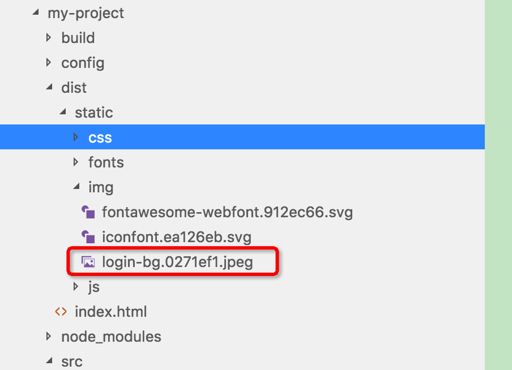Screen dimensions: 512x370
Task: Collapse the dist folder arrow
Action: 49,88
